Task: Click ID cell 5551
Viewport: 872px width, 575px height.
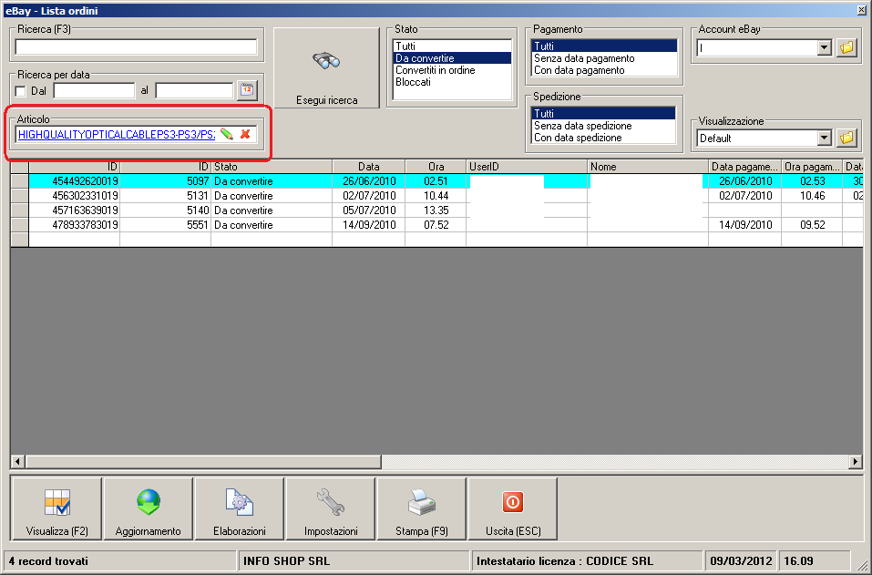Action: click(166, 225)
